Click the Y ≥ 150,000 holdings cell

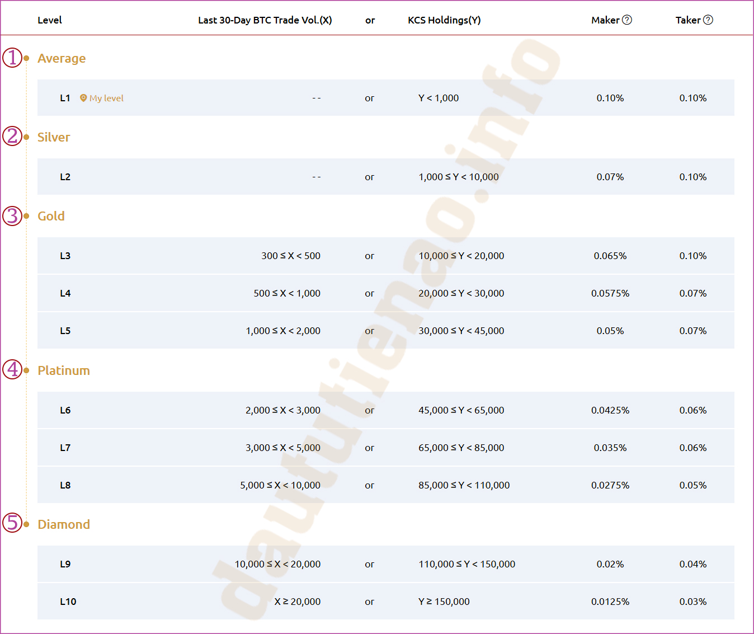pyautogui.click(x=444, y=602)
